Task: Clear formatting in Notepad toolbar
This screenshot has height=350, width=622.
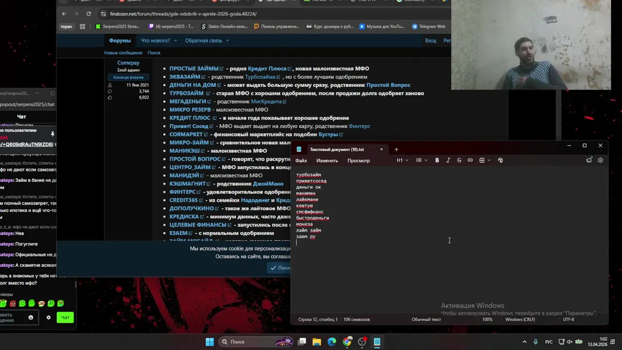Action: point(500,160)
